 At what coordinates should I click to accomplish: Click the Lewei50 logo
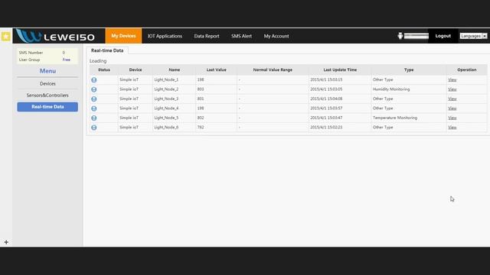click(55, 36)
